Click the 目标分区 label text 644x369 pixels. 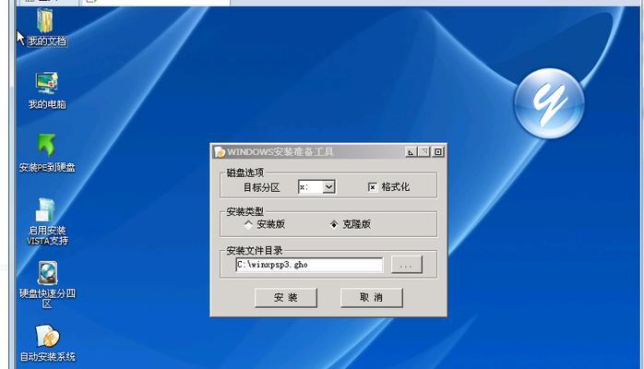[x=262, y=187]
